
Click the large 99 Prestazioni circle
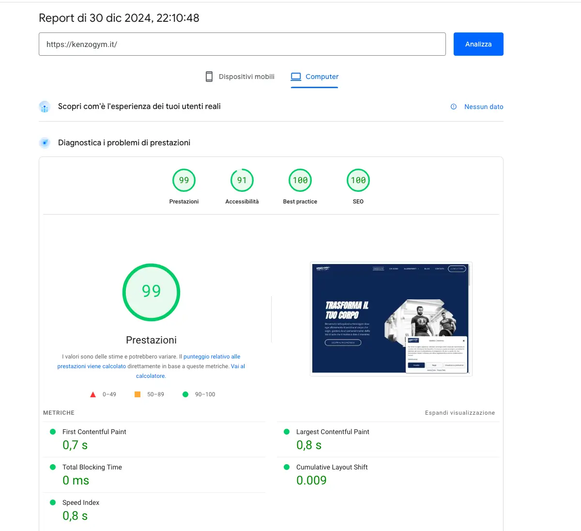click(x=151, y=292)
